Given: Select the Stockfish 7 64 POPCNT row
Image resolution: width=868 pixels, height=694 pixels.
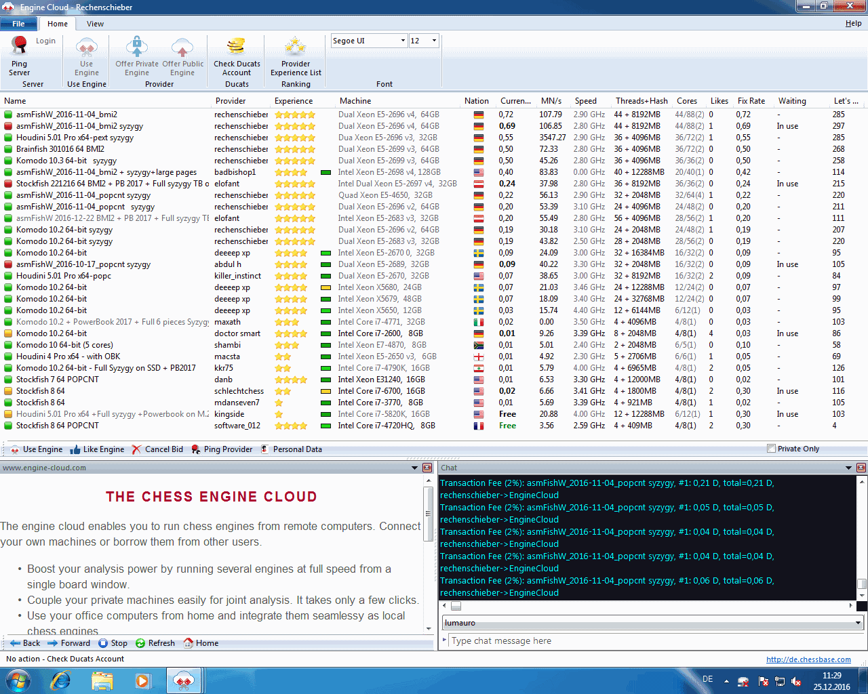Looking at the screenshot, I should pos(434,380).
